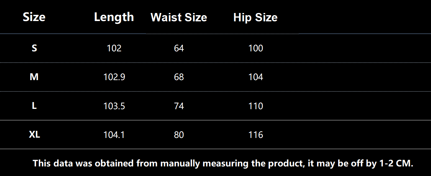Select the M size row label

[x=34, y=77]
